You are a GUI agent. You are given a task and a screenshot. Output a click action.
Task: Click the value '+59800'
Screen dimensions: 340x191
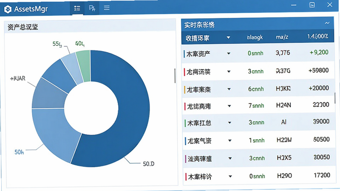(318, 70)
